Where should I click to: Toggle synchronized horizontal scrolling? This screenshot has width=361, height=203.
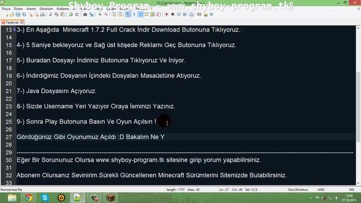coord(120,15)
